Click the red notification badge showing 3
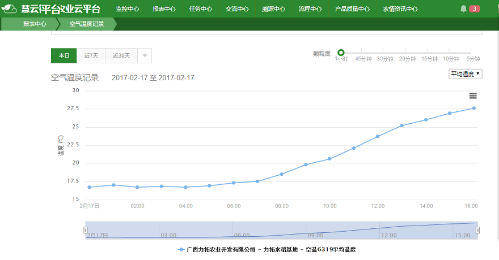The height and width of the screenshot is (260, 499). pos(475,8)
